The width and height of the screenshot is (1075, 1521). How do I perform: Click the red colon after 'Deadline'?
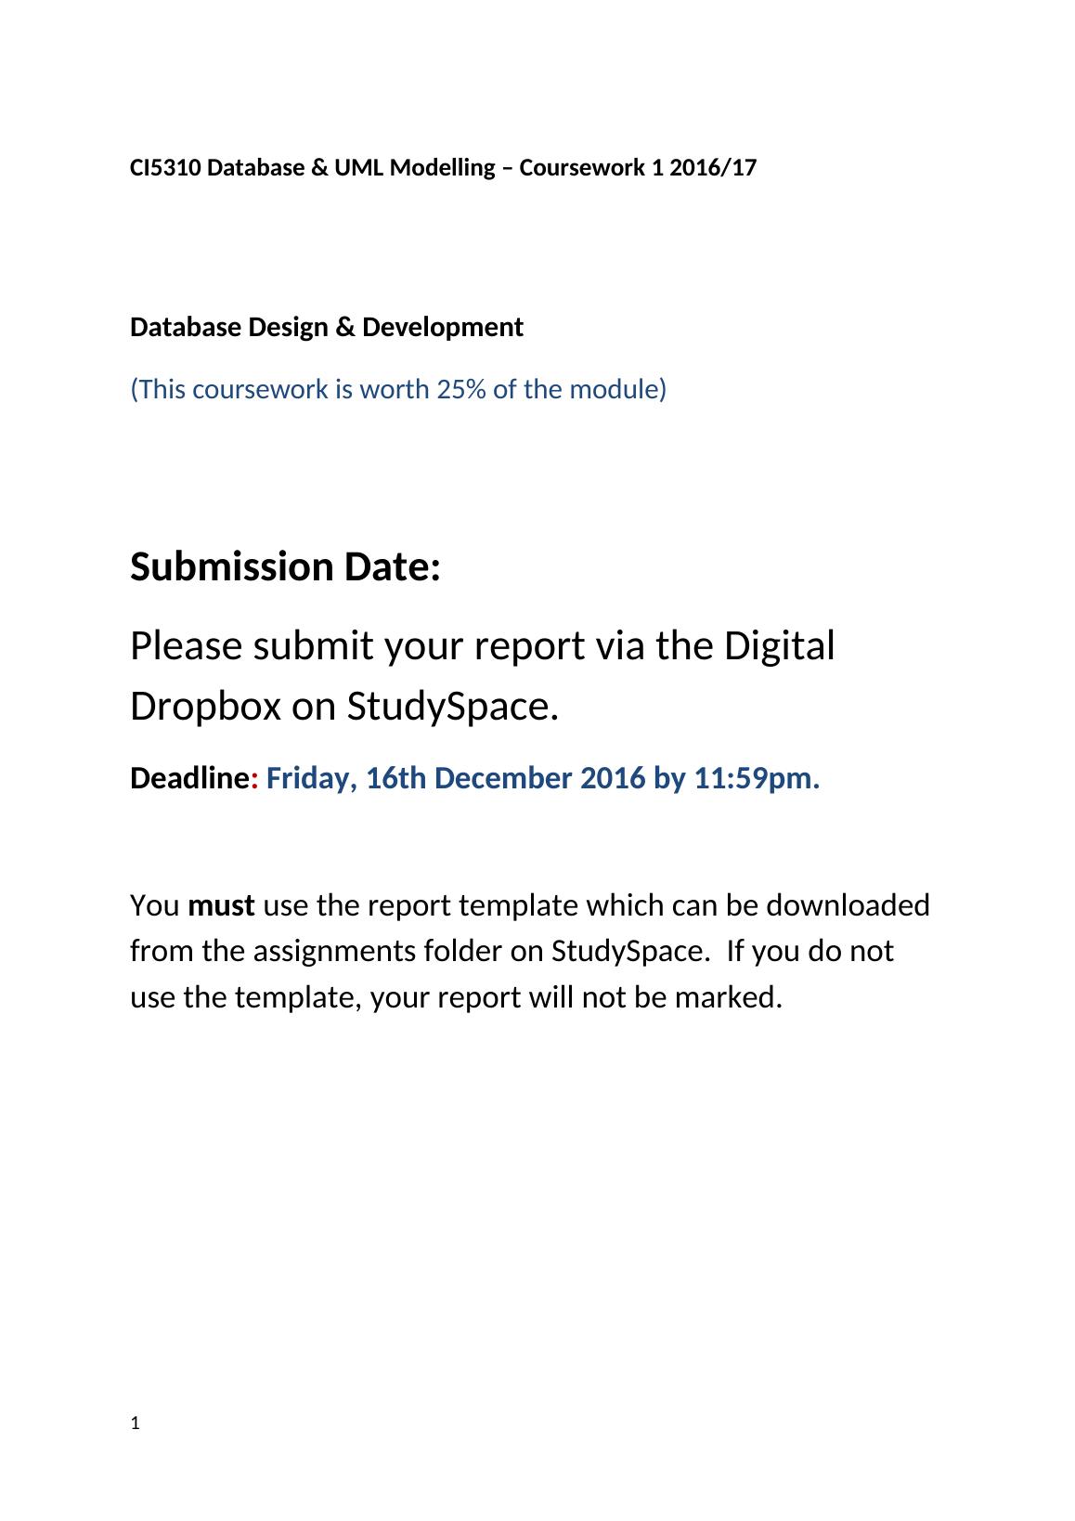tap(254, 779)
